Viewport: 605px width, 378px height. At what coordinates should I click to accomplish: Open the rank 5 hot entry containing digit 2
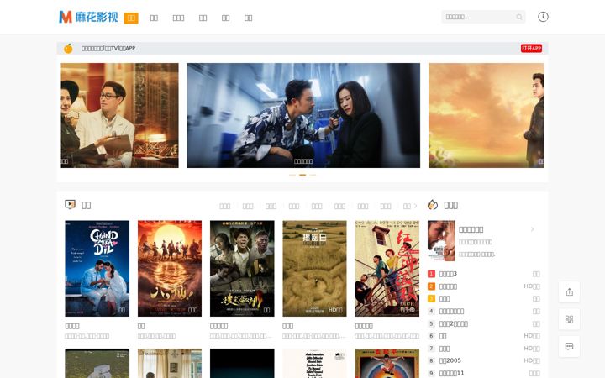(484, 323)
